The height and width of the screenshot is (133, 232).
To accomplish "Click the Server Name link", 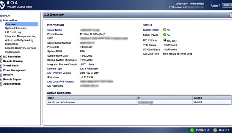I will click(54, 30).
